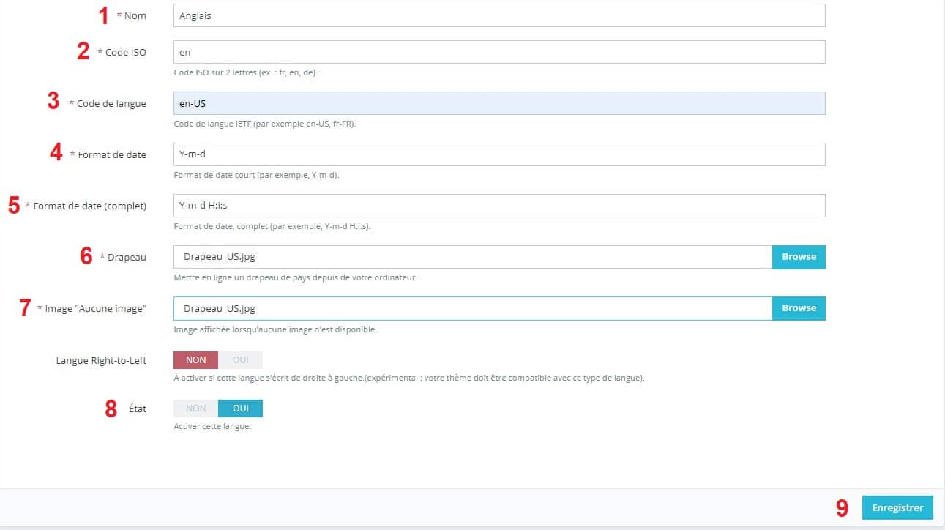Image resolution: width=945 pixels, height=530 pixels.
Task: Click the Drapeau file name field
Action: coord(472,257)
